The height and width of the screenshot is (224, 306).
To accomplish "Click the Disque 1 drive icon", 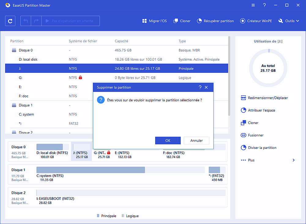I will click(14, 105).
